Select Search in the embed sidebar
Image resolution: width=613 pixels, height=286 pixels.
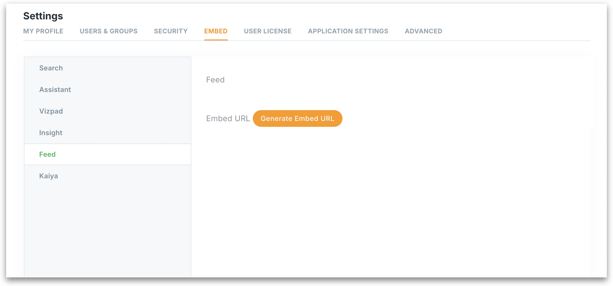[x=51, y=68]
